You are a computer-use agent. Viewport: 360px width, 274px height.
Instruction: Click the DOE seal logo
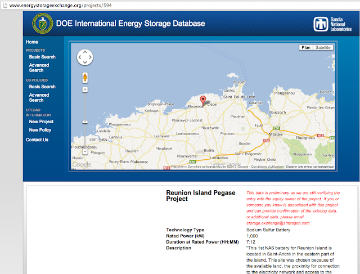click(43, 24)
